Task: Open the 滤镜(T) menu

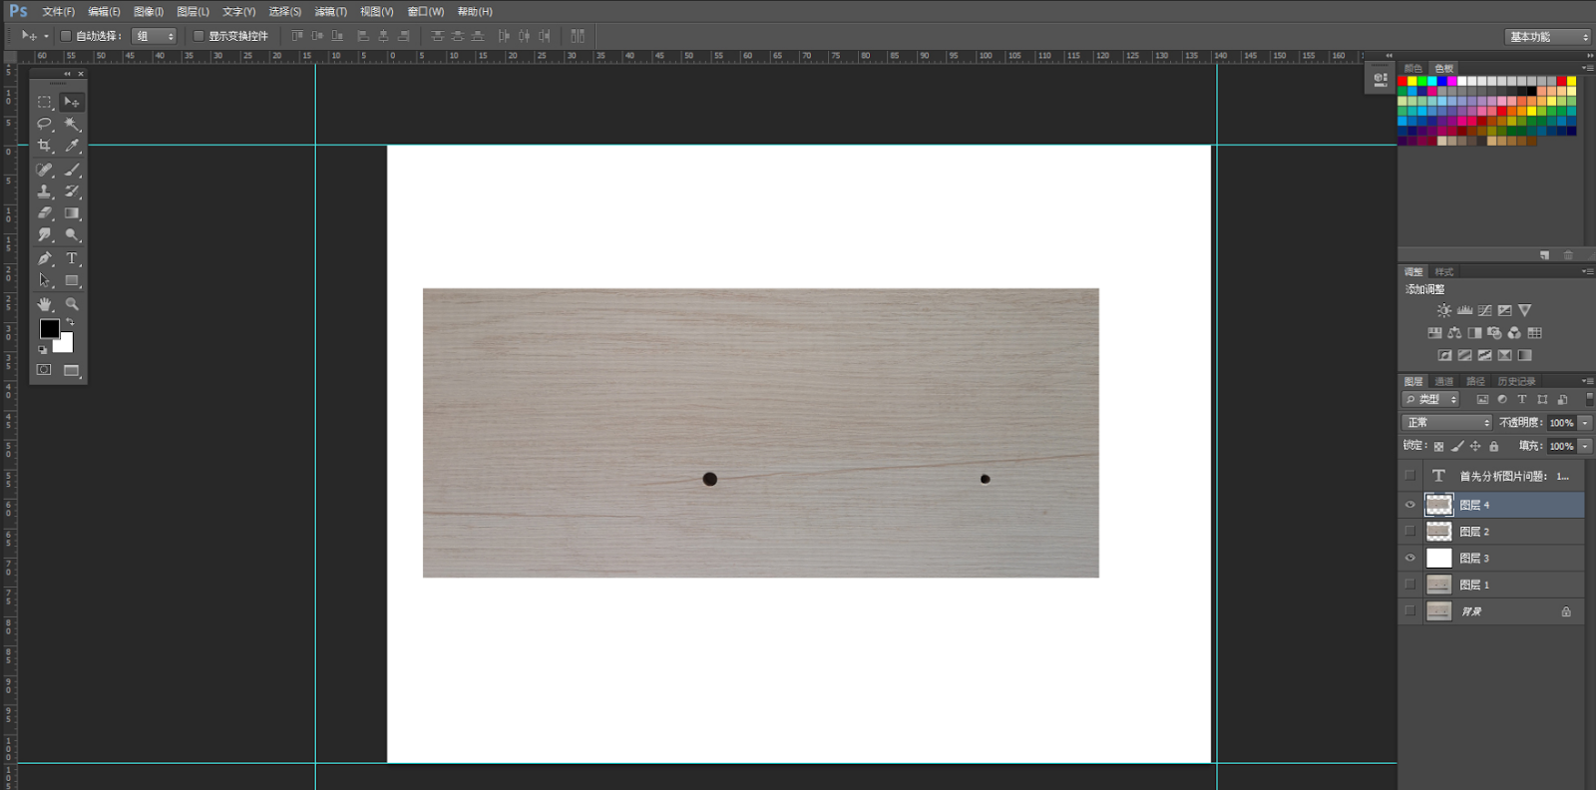Action: 331,12
